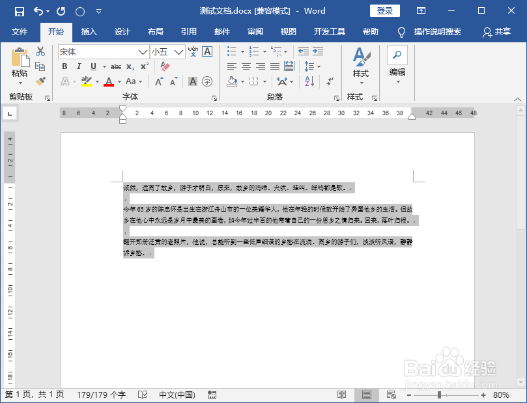Switch to Read Mode in status bar

point(342,395)
